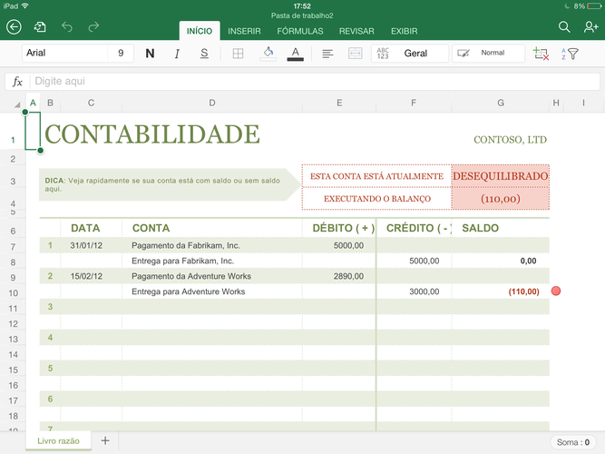Viewport: 605px width, 454px height.
Task: Select credit value 3000,00
Action: (x=414, y=291)
